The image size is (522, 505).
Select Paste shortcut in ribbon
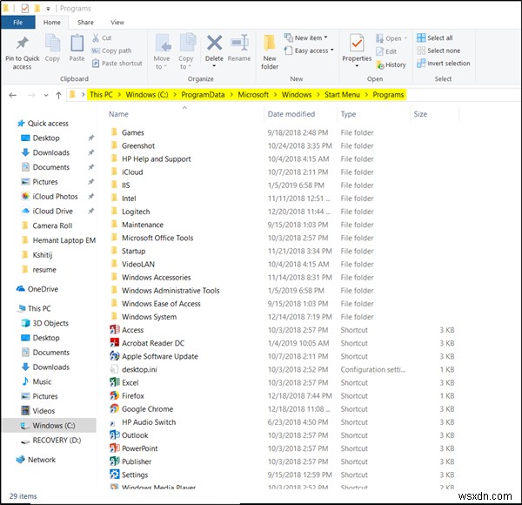[117, 64]
